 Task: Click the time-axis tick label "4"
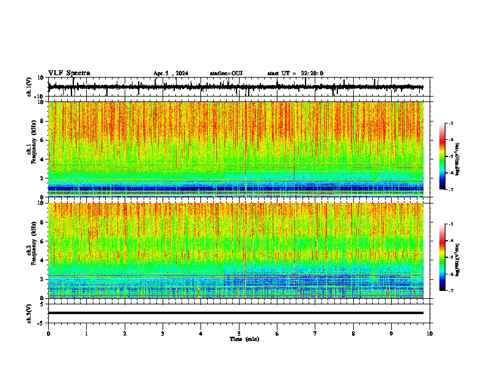tap(201, 334)
